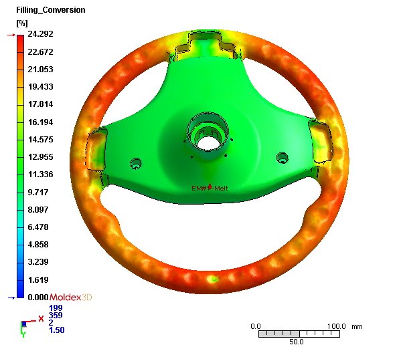Click the red maximum arrow marker on legend

click(x=11, y=35)
